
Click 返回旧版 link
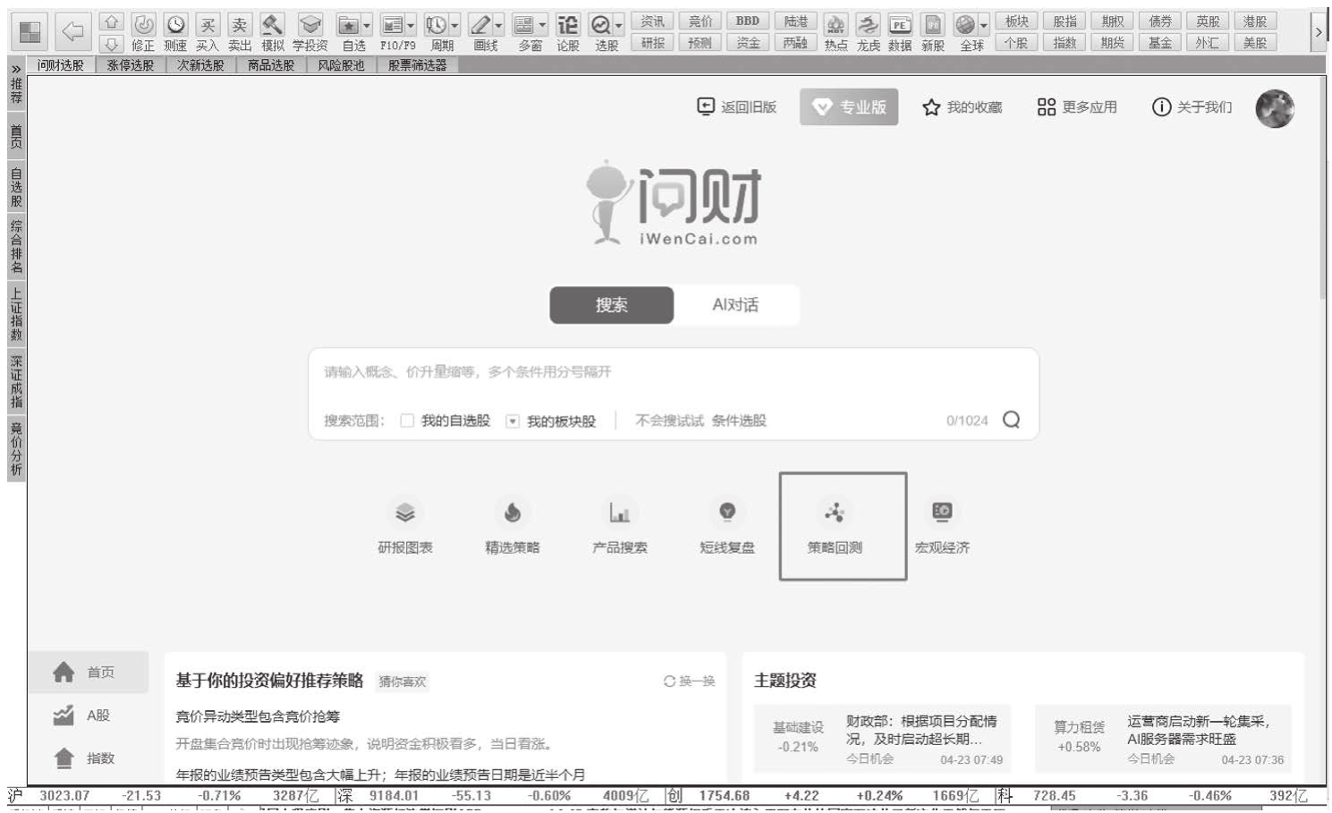(x=737, y=107)
